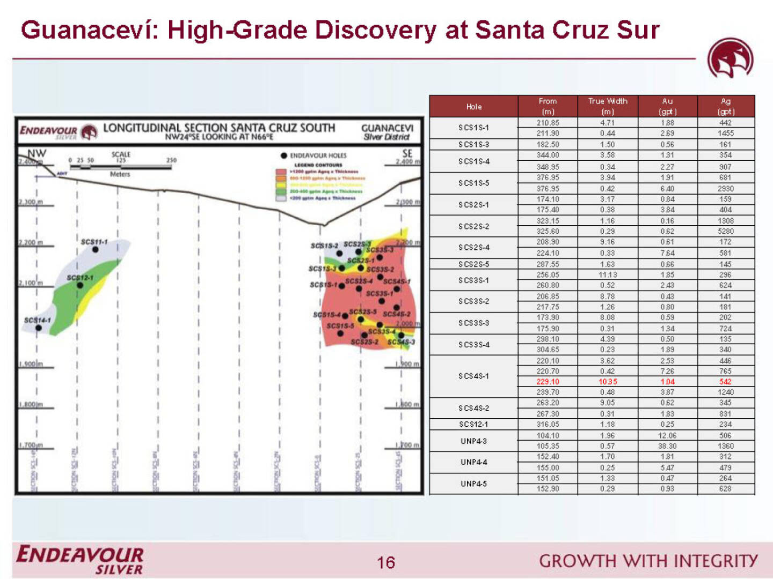Select the SCS4S-1 row in the table
Image resolution: width=773 pixels, height=579 pixels.
(473, 376)
